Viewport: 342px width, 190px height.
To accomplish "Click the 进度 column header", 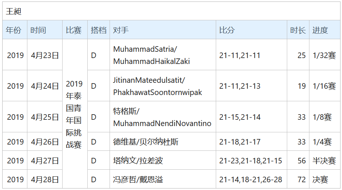I will click(320, 30).
